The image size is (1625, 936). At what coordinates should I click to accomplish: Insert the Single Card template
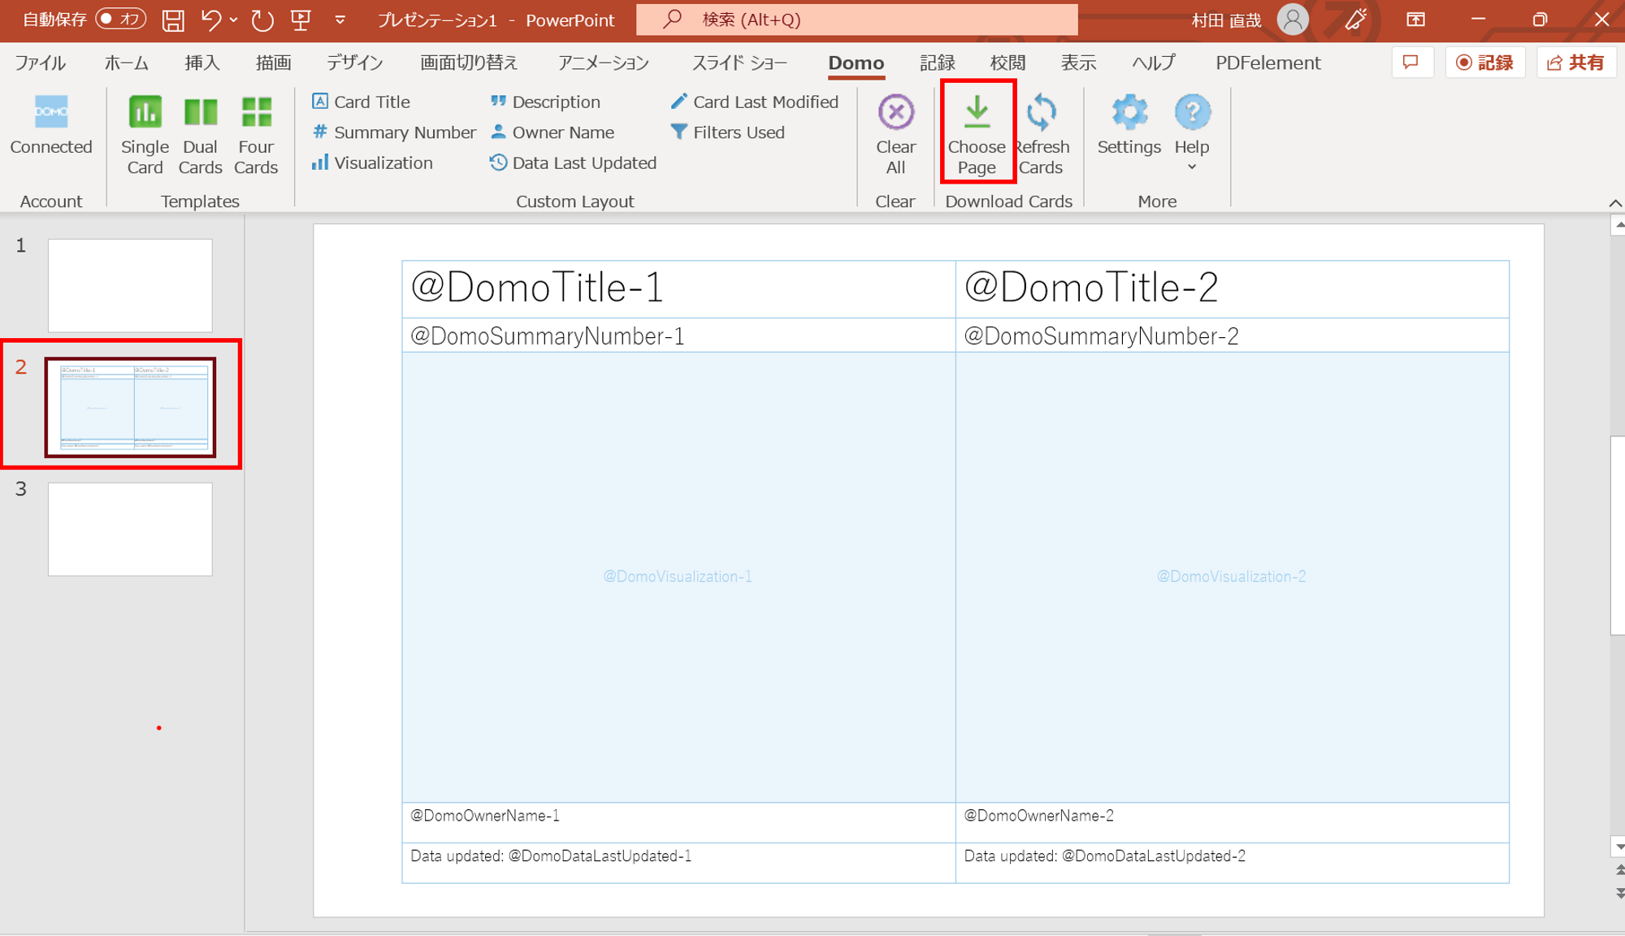(x=145, y=135)
